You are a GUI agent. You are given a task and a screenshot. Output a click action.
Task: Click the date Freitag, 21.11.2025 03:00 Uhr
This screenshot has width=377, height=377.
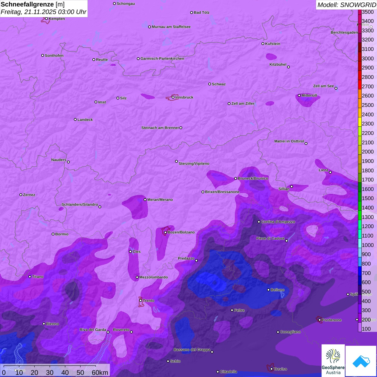(x=44, y=12)
